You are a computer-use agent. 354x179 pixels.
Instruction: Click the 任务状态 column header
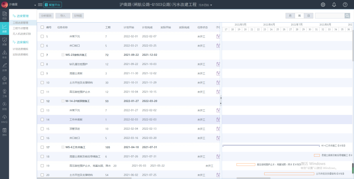point(203,27)
